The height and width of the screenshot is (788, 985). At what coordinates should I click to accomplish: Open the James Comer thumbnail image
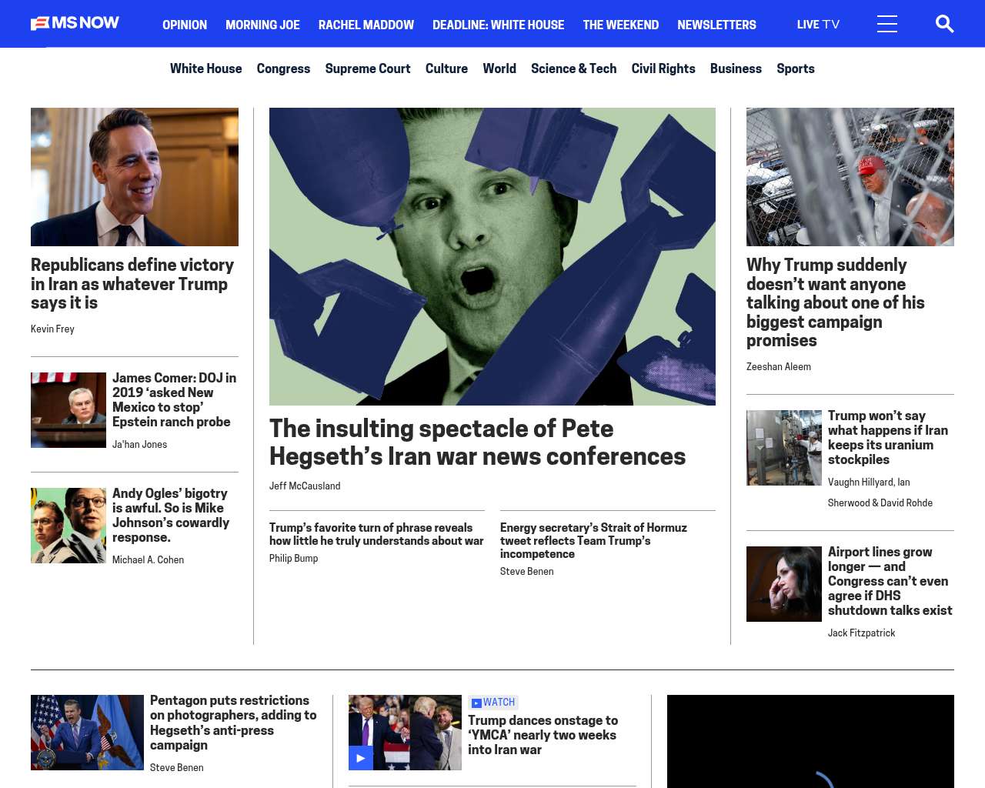click(x=68, y=410)
